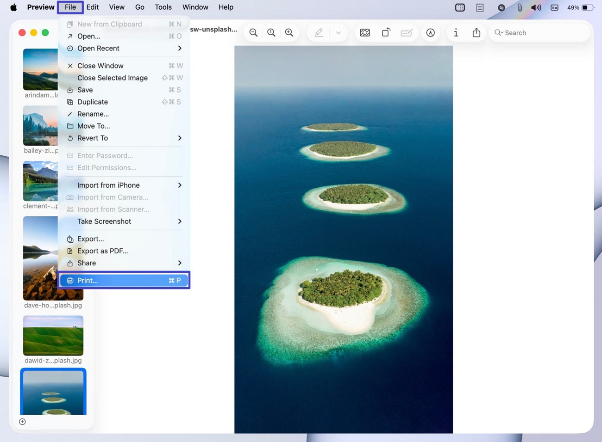This screenshot has height=442, width=602.
Task: Choose Close Window menu entry
Action: click(124, 66)
